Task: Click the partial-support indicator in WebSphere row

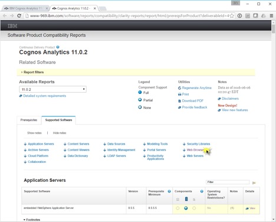Action: 186,208
